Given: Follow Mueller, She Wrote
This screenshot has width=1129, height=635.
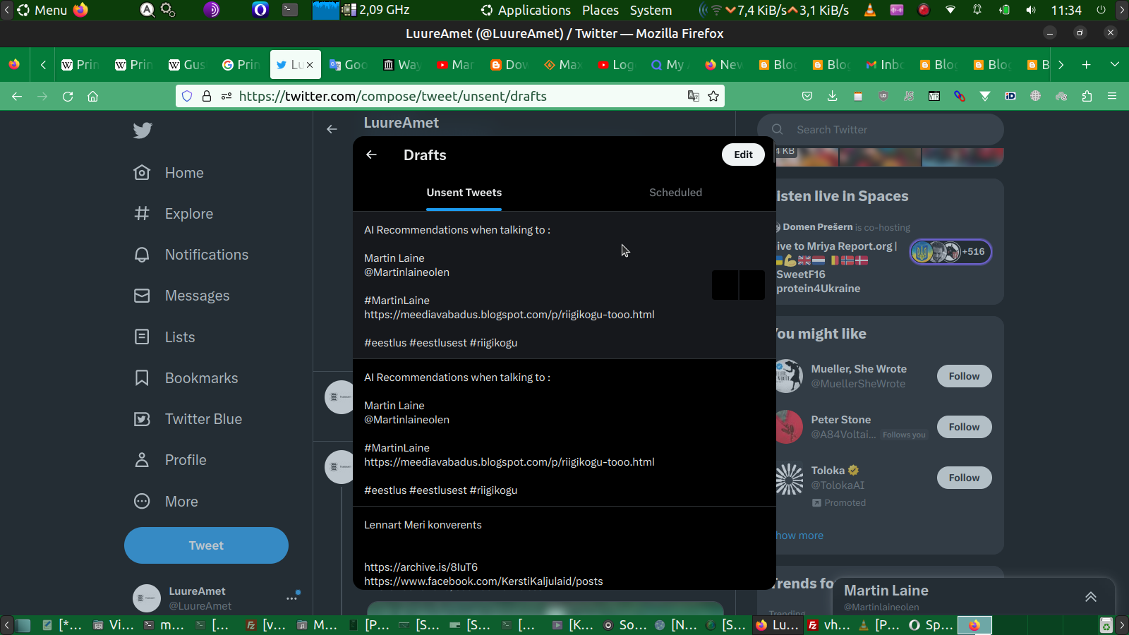Looking at the screenshot, I should pyautogui.click(x=964, y=376).
